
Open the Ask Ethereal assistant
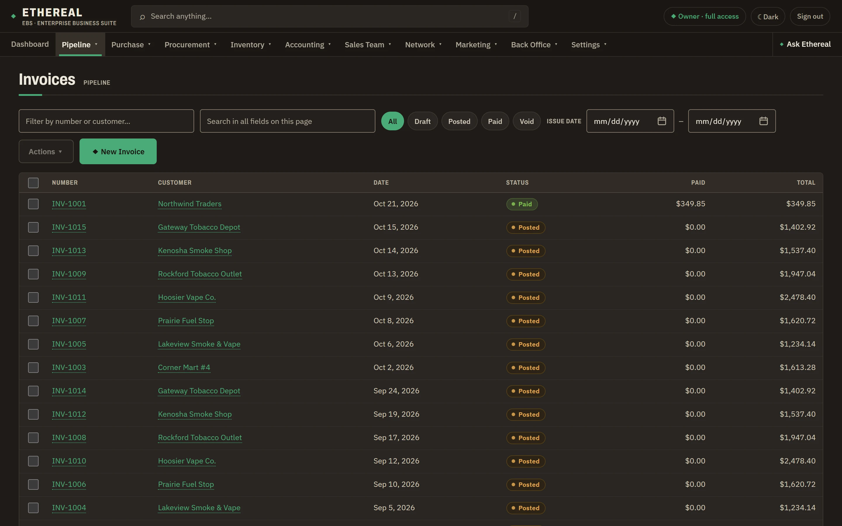pyautogui.click(x=805, y=44)
